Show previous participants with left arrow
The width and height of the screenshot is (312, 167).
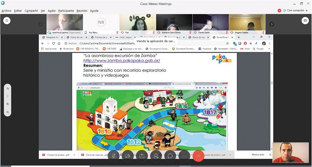point(40,24)
